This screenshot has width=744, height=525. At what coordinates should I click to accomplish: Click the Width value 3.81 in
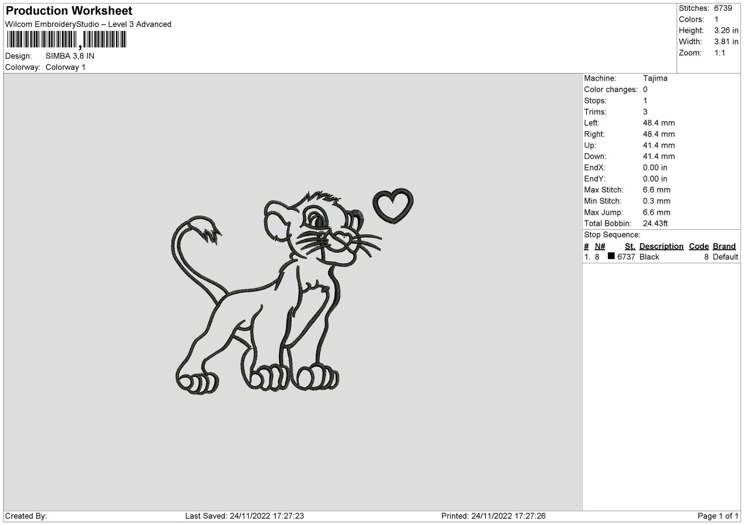click(726, 42)
